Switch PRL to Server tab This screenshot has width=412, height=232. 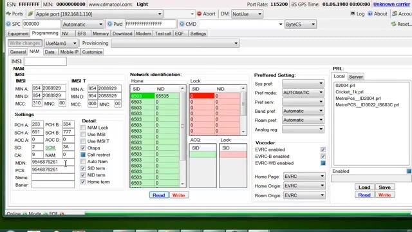click(356, 77)
